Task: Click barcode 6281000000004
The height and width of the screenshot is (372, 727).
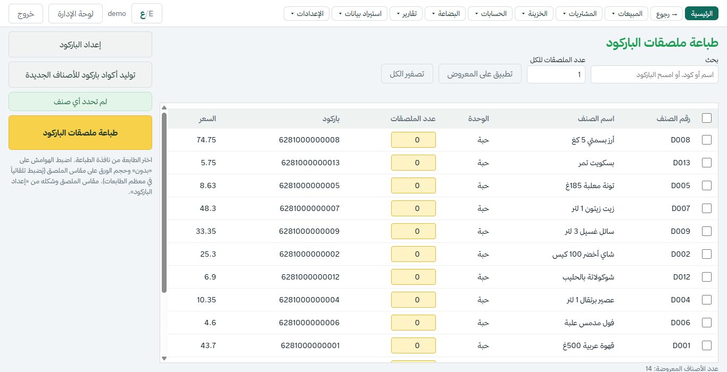Action: pos(309,300)
